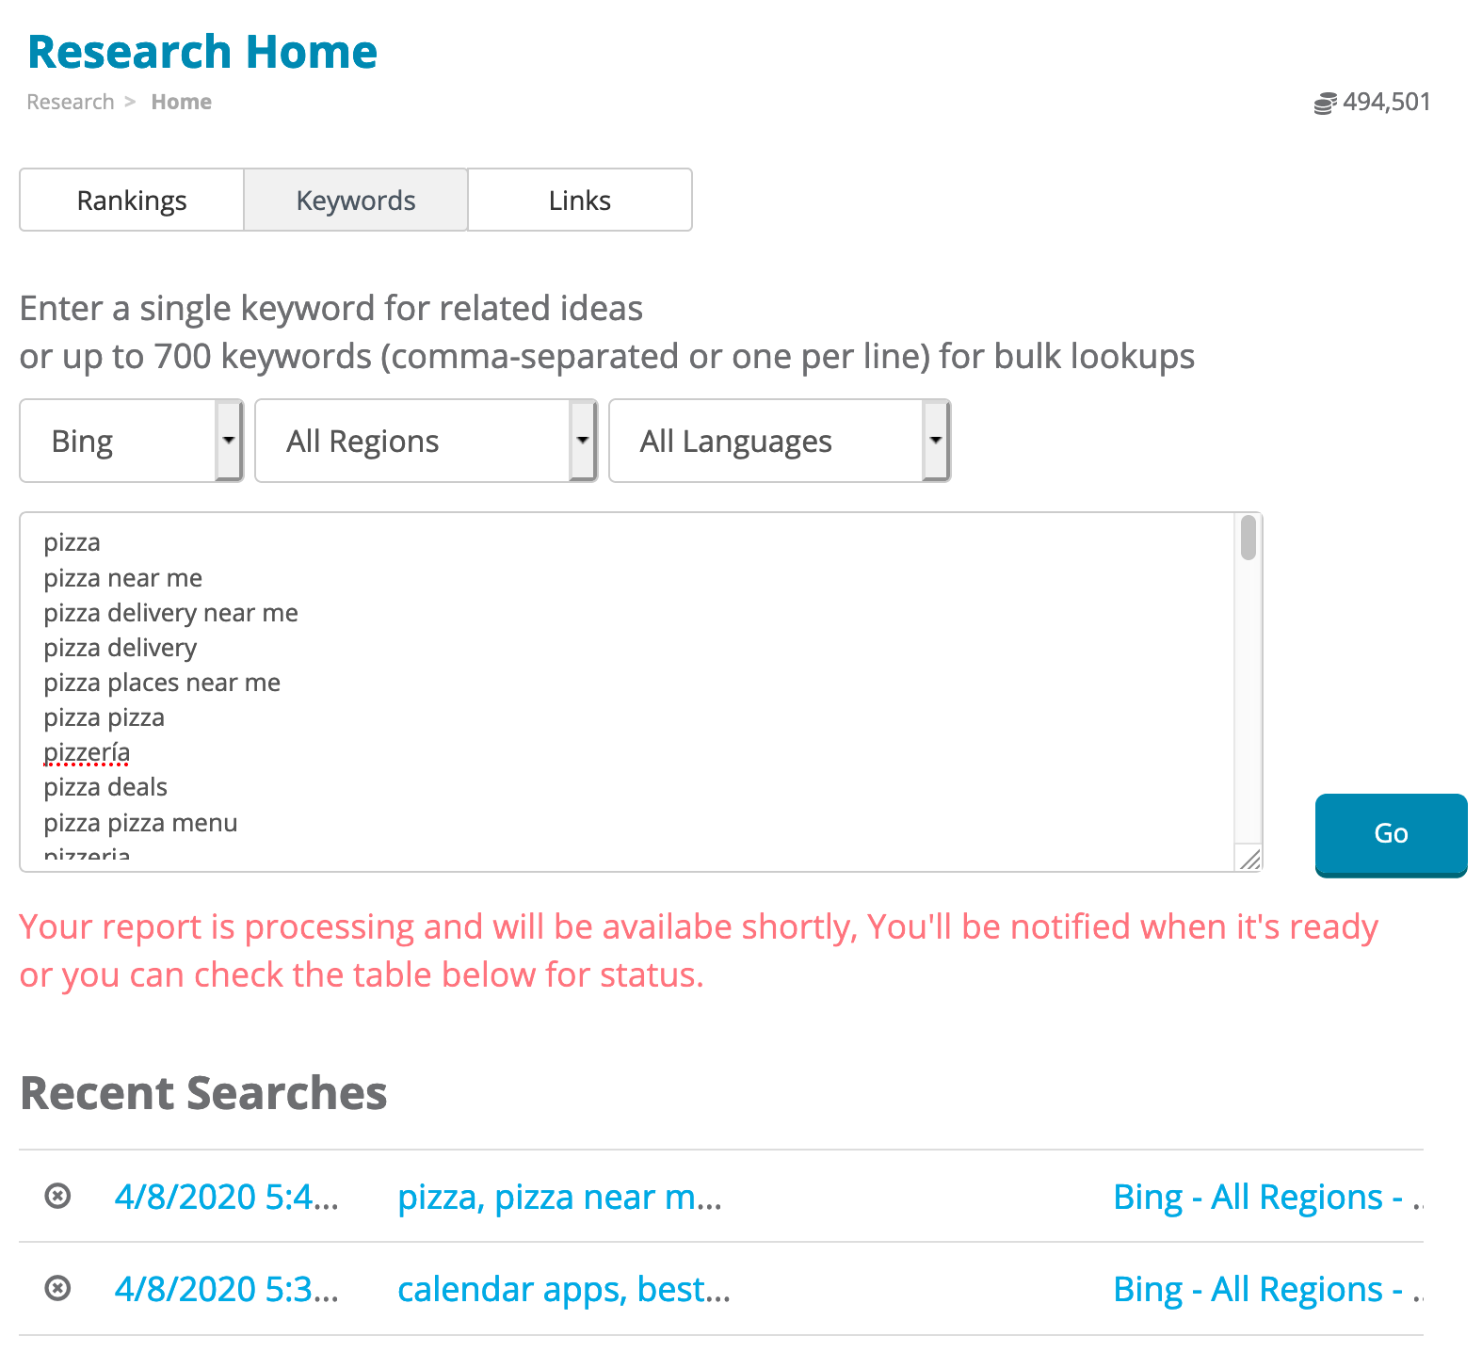Switch to the Rankings tab
1482x1352 pixels.
pyautogui.click(x=132, y=200)
